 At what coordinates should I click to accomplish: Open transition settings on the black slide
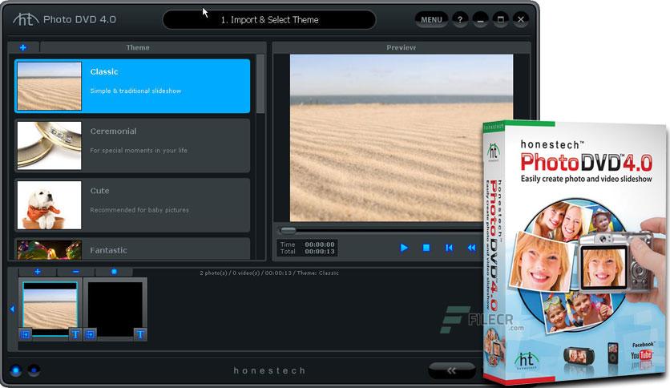[90, 334]
